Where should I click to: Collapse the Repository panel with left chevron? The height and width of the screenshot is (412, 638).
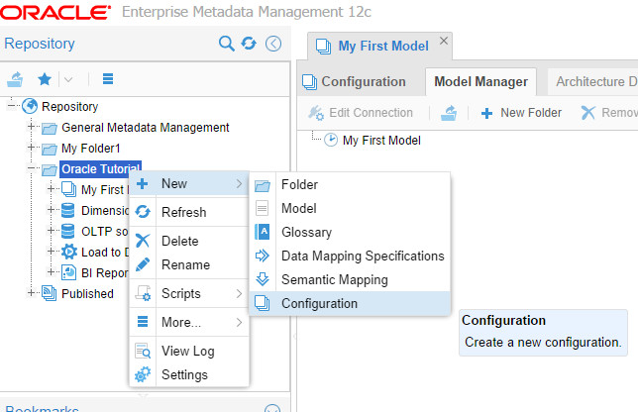pyautogui.click(x=273, y=44)
